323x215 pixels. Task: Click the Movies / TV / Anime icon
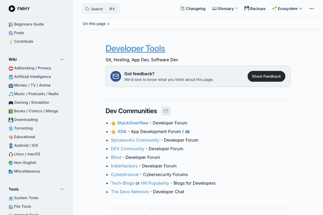point(11,85)
